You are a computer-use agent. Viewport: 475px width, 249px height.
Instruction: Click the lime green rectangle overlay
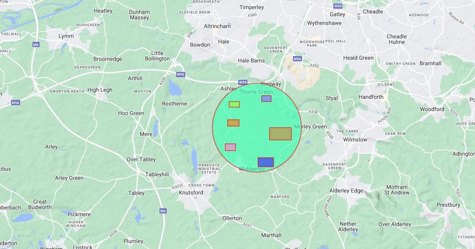[x=234, y=104]
